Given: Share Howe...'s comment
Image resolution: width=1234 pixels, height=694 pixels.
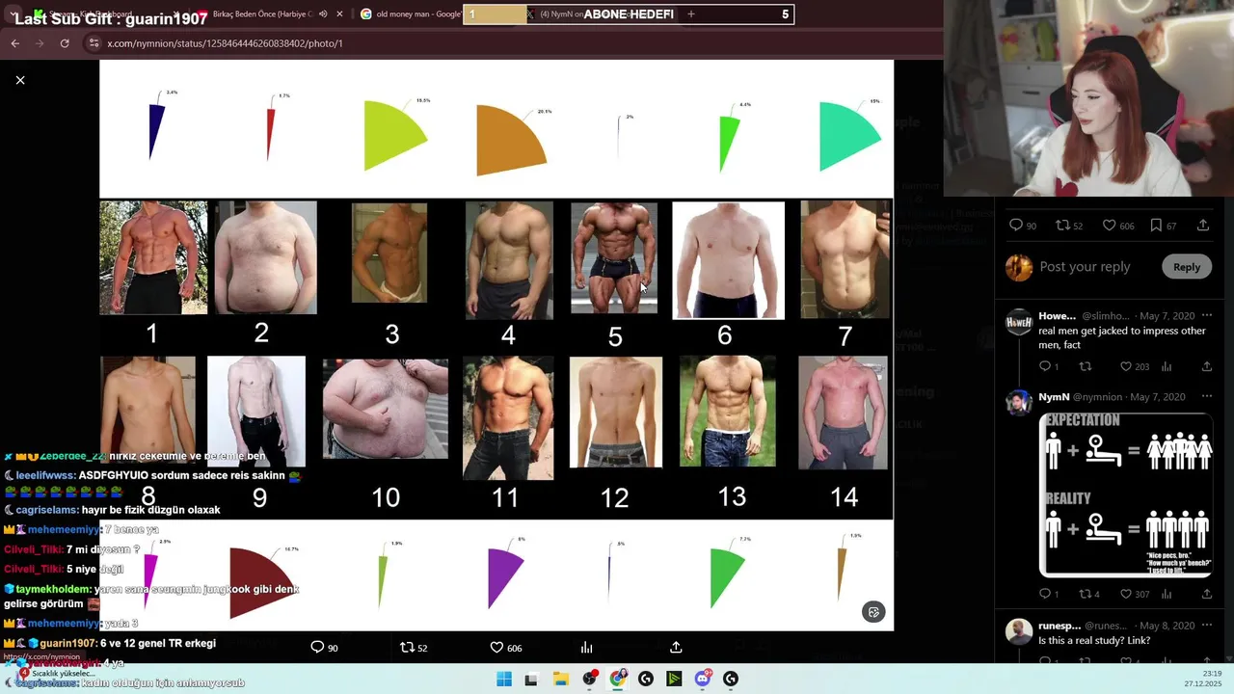Looking at the screenshot, I should click(x=1206, y=366).
